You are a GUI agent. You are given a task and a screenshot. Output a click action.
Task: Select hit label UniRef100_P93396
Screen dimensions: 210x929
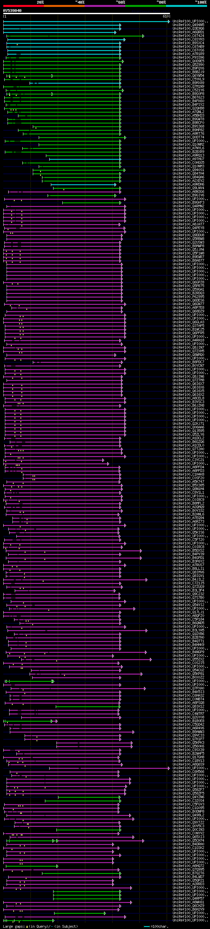pyautogui.click(x=188, y=57)
